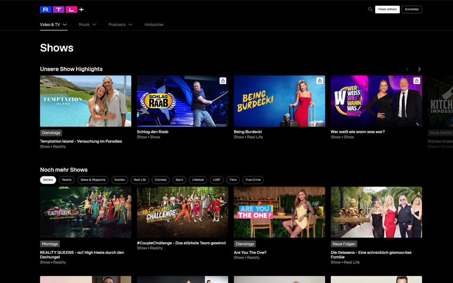Open the Reality Queens thumbnail
The height and width of the screenshot is (283, 453).
click(x=86, y=212)
